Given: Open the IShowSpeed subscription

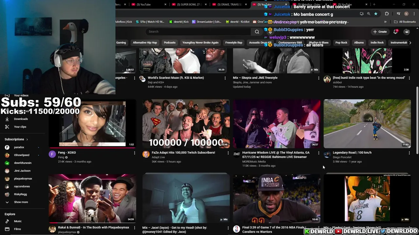Looking at the screenshot, I should (22, 155).
